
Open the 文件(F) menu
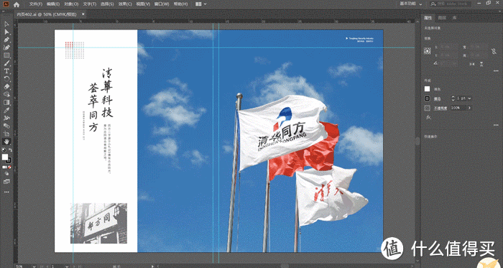pos(36,4)
